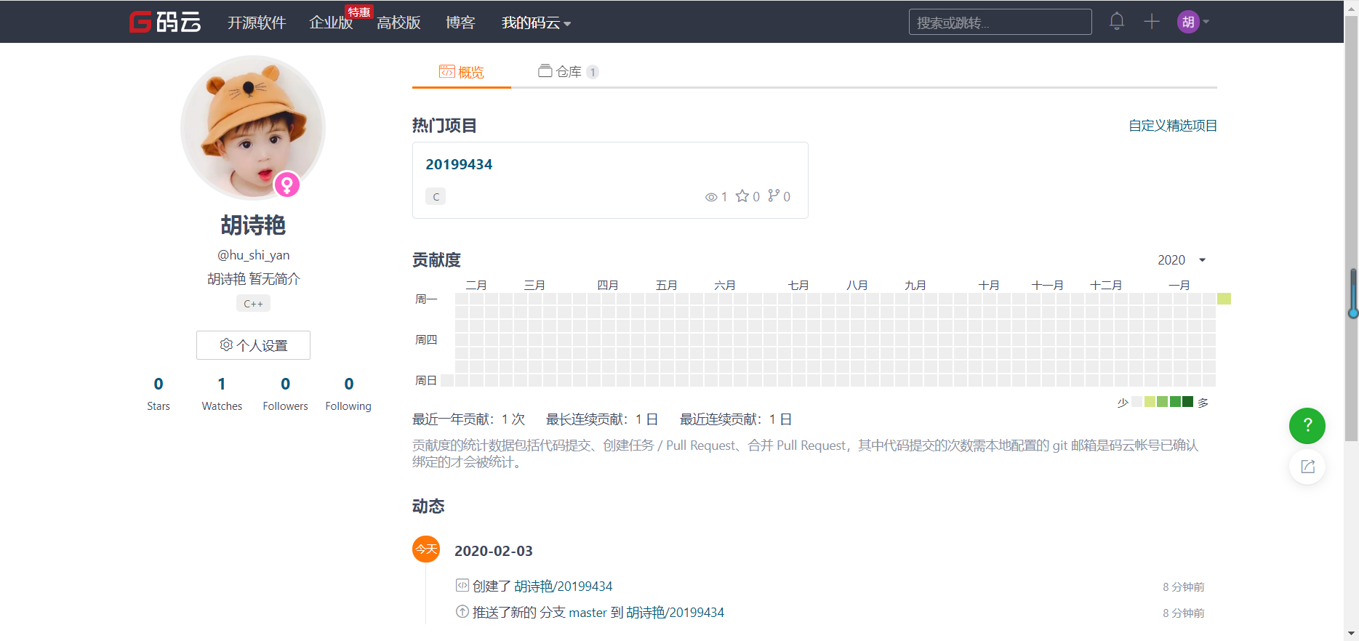Click the C language tag on project card

436,196
